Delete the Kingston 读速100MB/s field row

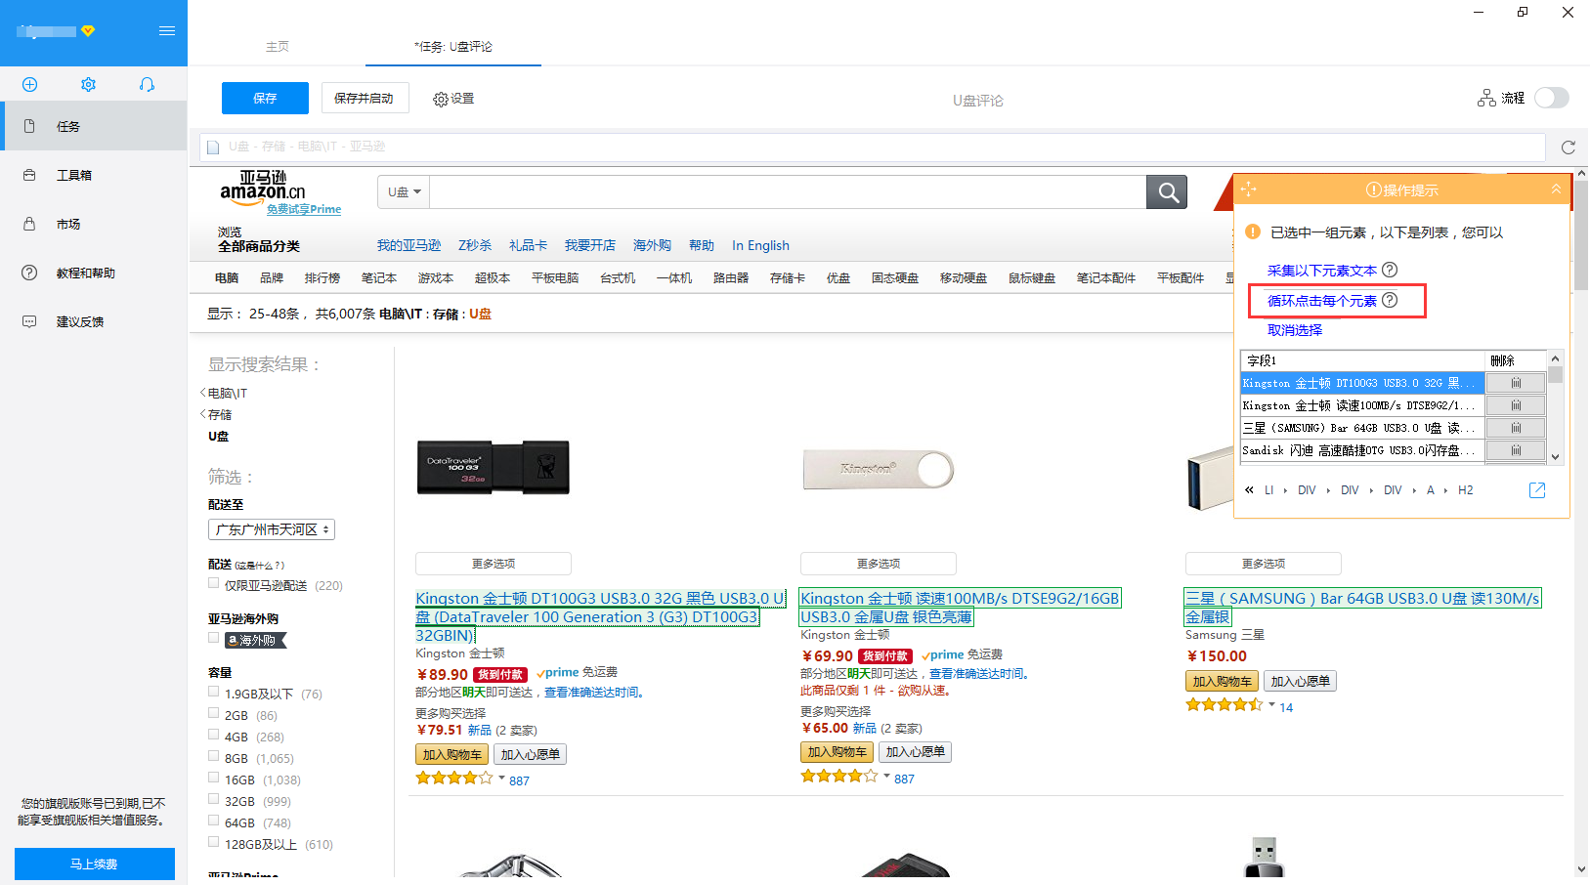[1516, 405]
